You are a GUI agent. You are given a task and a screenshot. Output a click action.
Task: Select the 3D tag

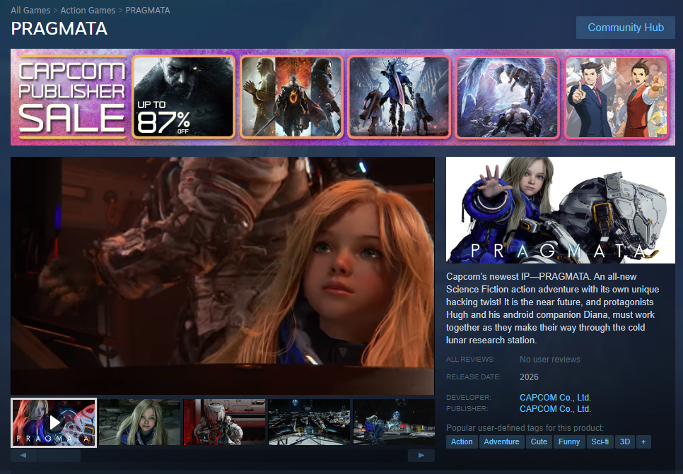point(625,442)
